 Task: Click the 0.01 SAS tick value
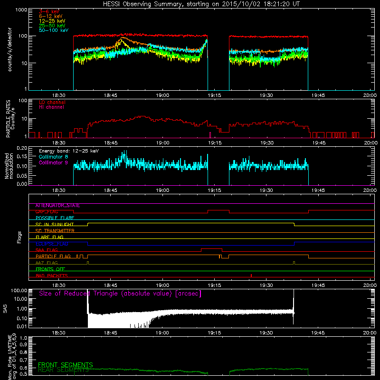(x=22, y=326)
